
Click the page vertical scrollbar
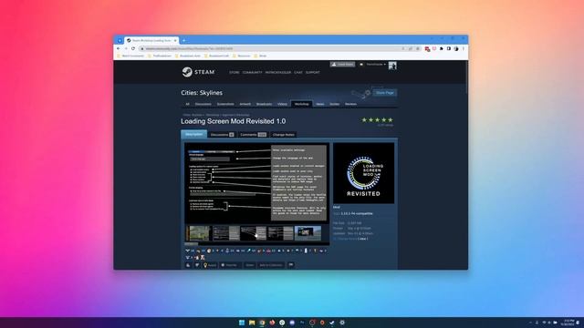click(x=466, y=77)
